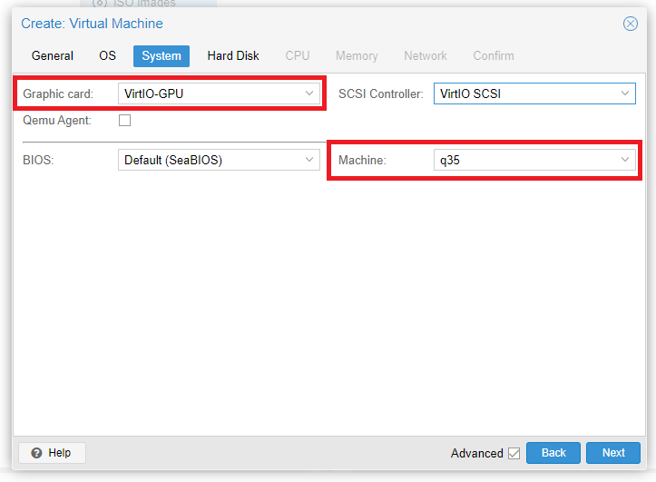This screenshot has height=482, width=656.
Task: Open Help for VM creation
Action: [52, 453]
